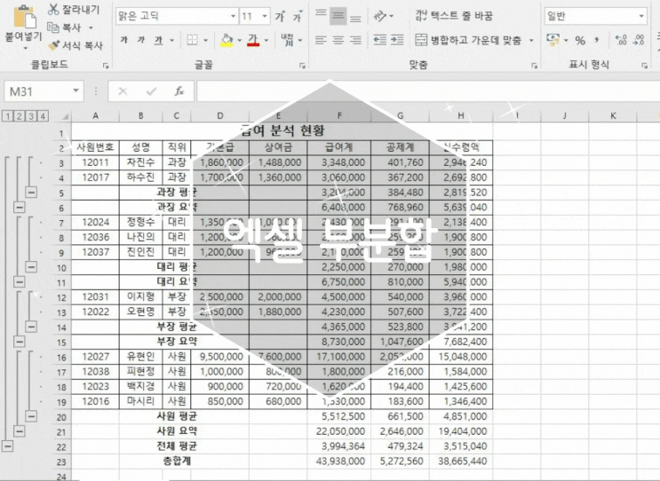Decrease font size with the smaller 가 icon

298,16
